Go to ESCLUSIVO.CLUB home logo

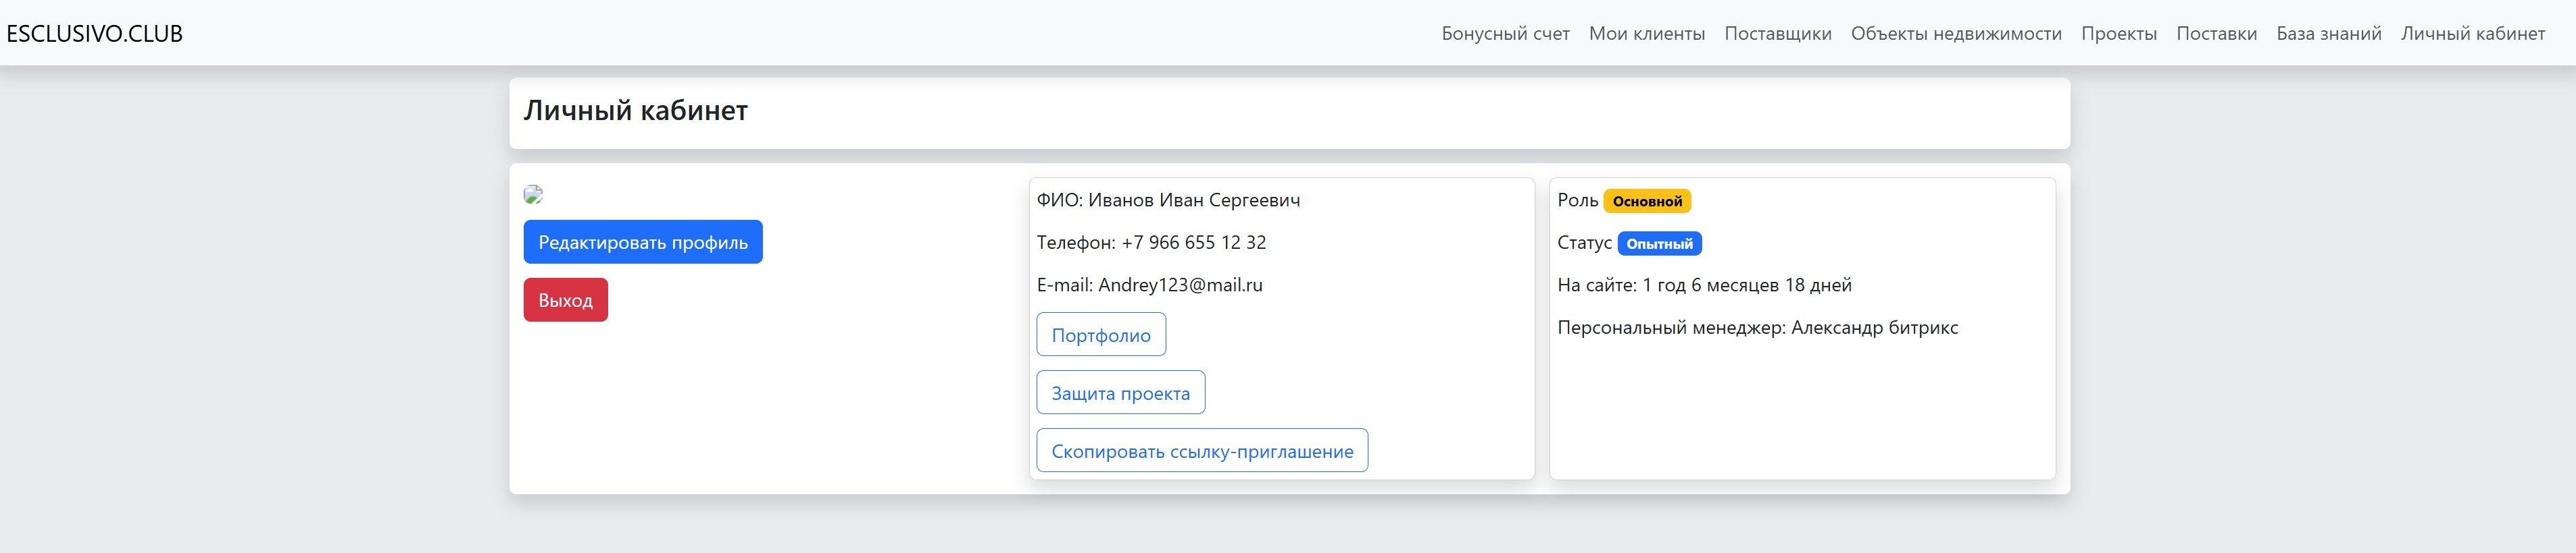(95, 34)
